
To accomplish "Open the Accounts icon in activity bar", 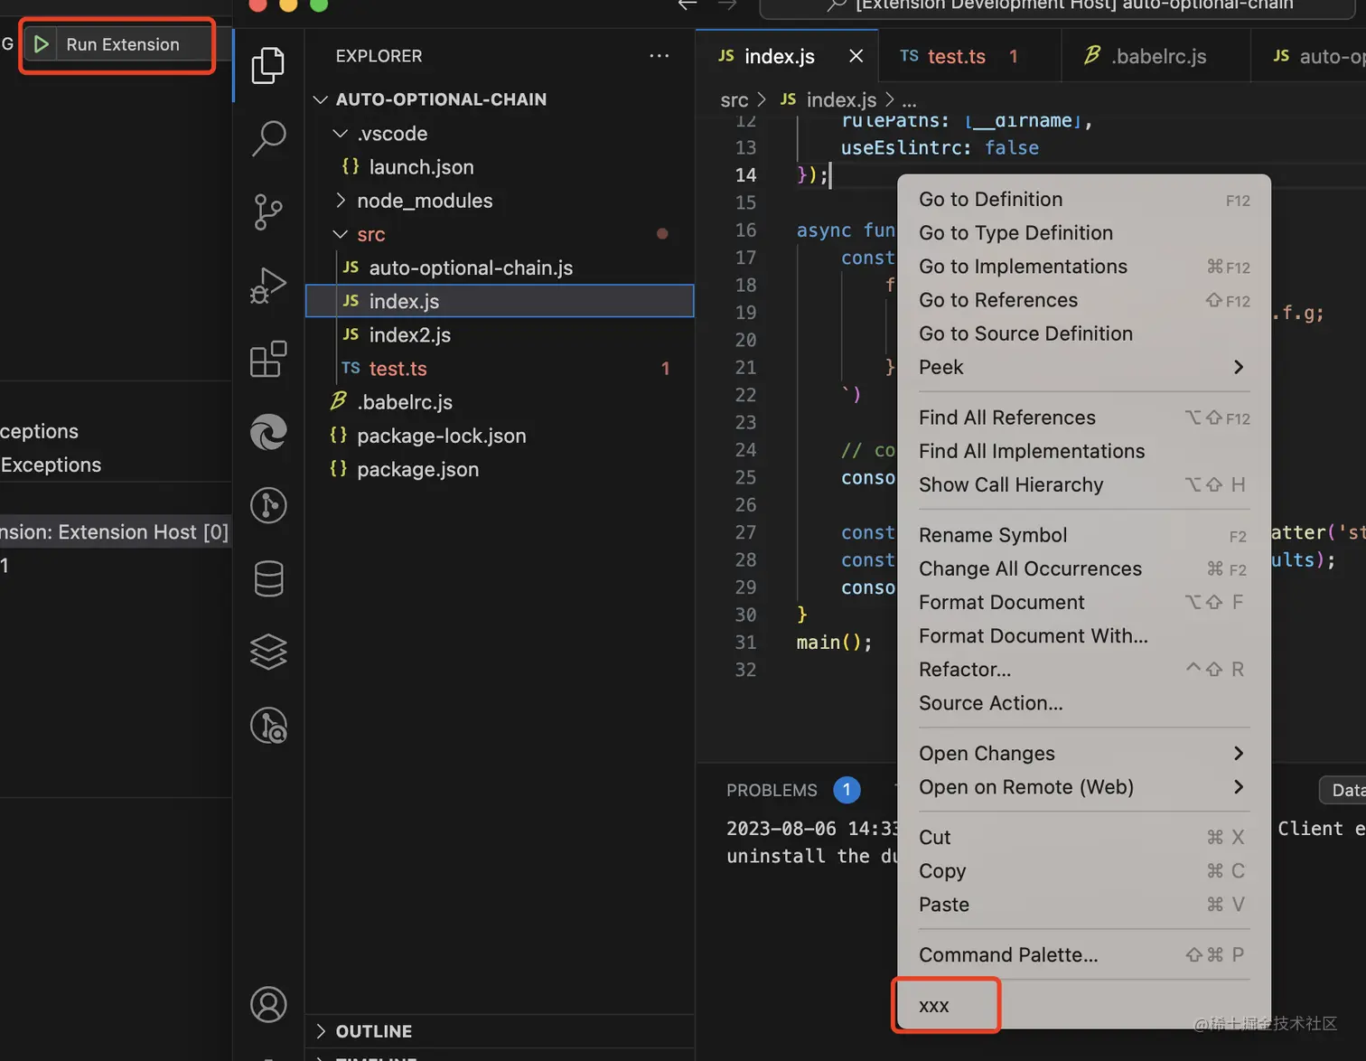I will tap(268, 1004).
